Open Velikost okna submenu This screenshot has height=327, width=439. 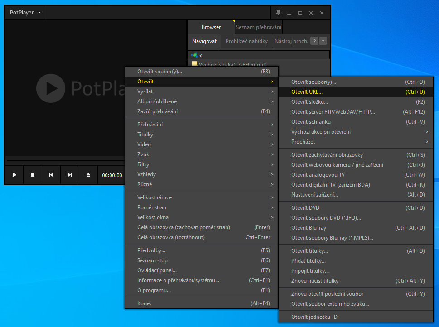point(202,217)
